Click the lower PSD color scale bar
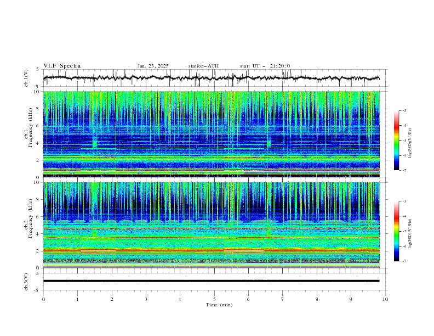 pos(397,231)
